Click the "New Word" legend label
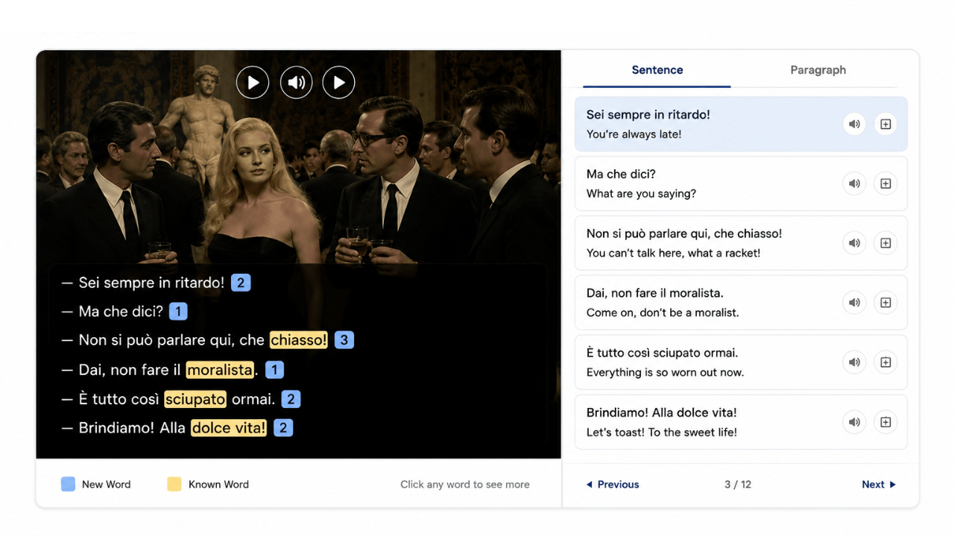Image resolution: width=954 pixels, height=537 pixels. (x=106, y=485)
